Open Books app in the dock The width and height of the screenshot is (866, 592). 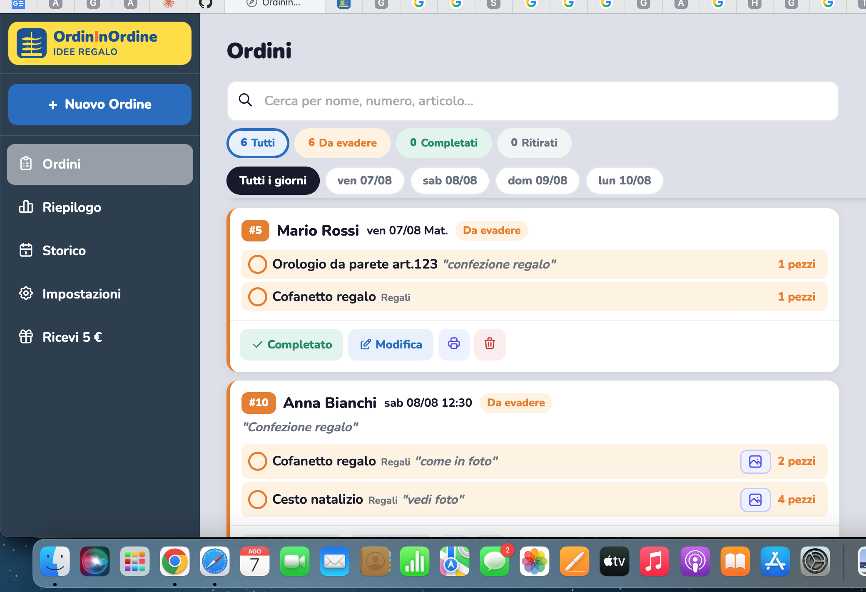[735, 561]
